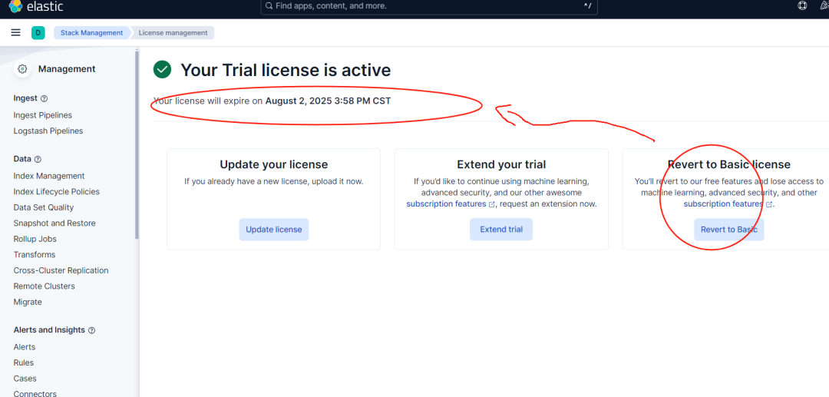The width and height of the screenshot is (829, 397).
Task: Click the Data section heading
Action: click(22, 159)
